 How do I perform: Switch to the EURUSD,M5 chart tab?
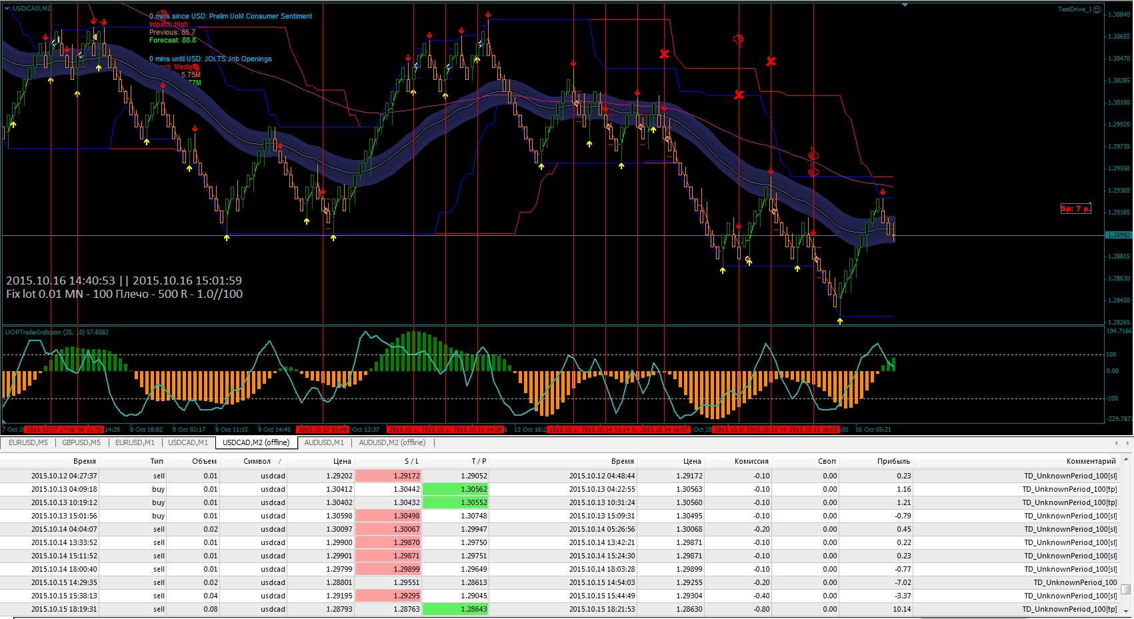(x=28, y=442)
